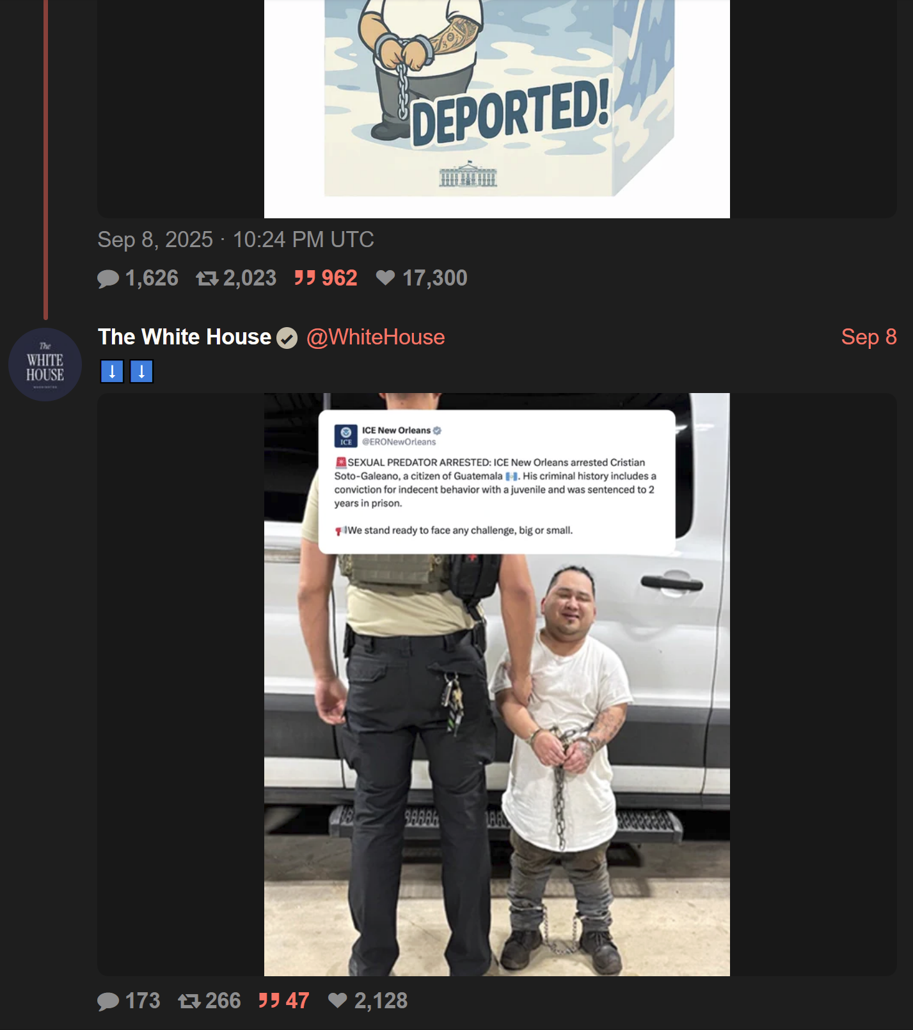The height and width of the screenshot is (1030, 913).
Task: Click the retweet icon showing 266
Action: 189,1001
